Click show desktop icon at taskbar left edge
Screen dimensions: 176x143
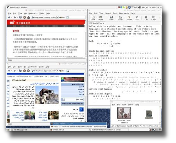tap(8, 130)
